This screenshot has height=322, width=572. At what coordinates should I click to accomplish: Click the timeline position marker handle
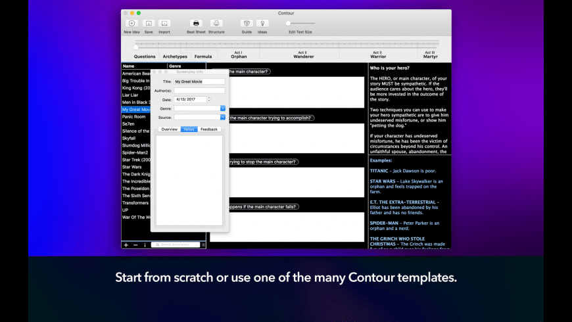pyautogui.click(x=135, y=46)
